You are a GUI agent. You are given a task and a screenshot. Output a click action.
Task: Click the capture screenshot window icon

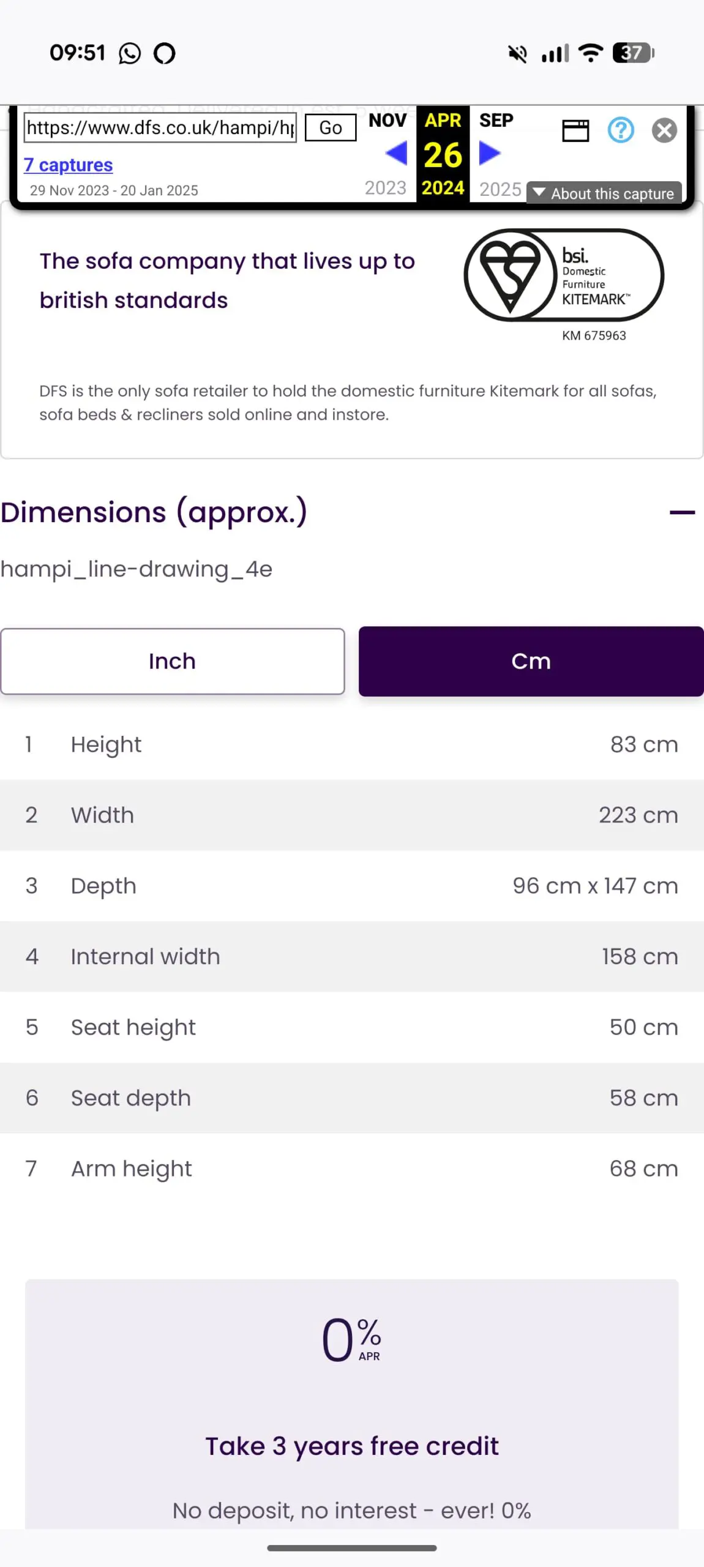pyautogui.click(x=575, y=130)
